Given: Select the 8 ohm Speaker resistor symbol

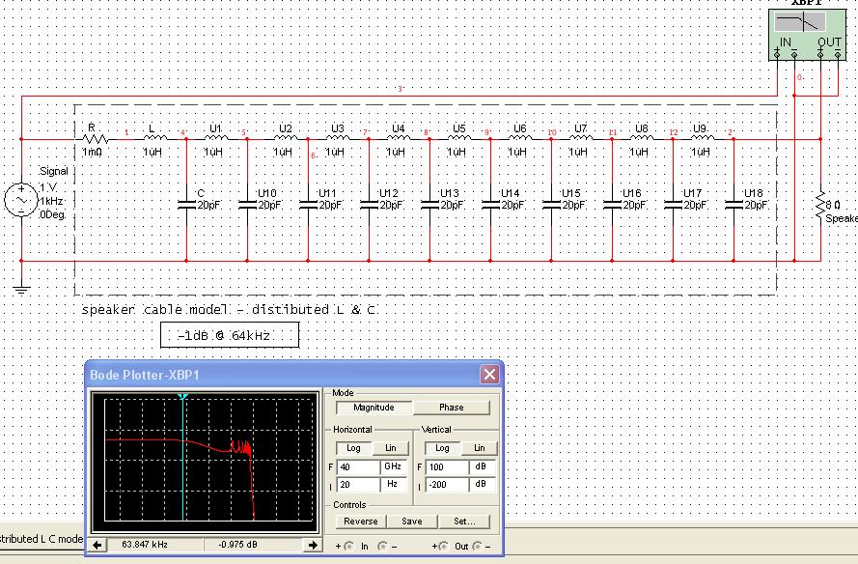Looking at the screenshot, I should coord(820,206).
